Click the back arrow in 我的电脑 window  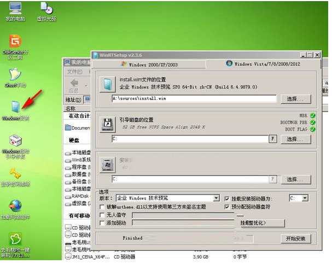point(74,83)
